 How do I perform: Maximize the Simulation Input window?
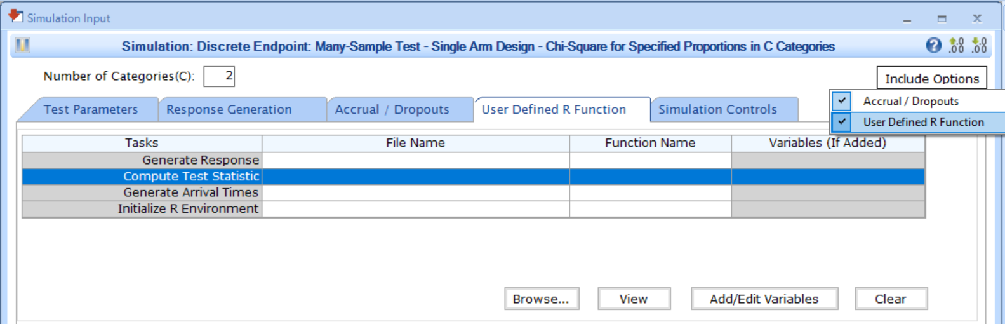[x=942, y=19]
